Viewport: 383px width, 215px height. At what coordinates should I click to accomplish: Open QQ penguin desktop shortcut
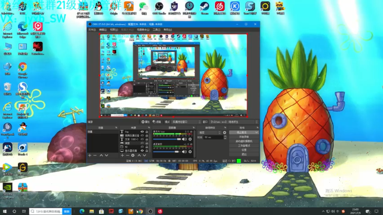click(x=98, y=8)
